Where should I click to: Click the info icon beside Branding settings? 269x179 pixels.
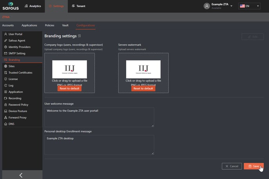80,36
